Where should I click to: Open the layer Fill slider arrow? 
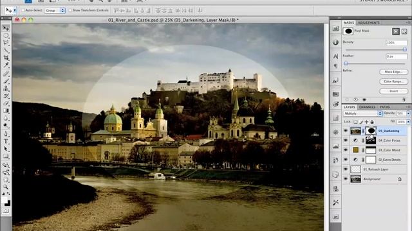(408, 122)
